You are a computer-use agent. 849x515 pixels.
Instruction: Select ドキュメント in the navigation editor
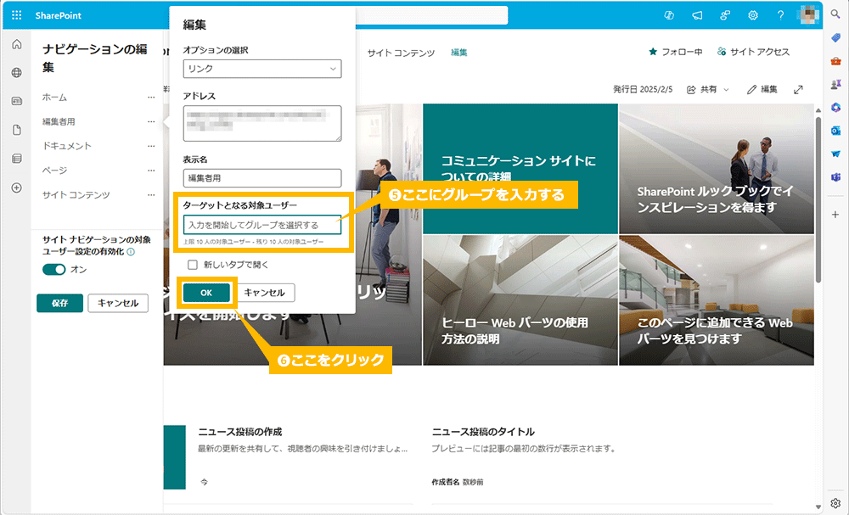[x=67, y=146]
